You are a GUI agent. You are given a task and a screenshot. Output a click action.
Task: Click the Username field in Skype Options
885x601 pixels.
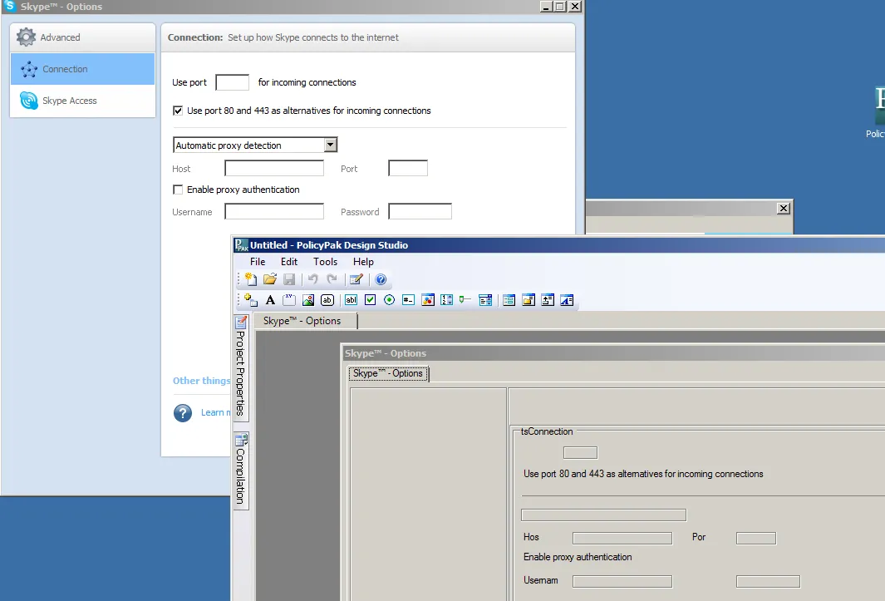point(274,212)
